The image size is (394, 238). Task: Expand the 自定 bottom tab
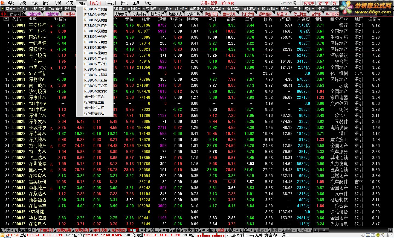248,230
